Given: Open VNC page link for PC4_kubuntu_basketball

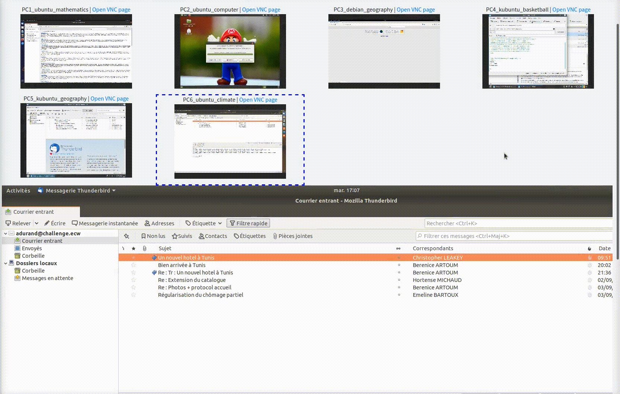Looking at the screenshot, I should click(571, 10).
